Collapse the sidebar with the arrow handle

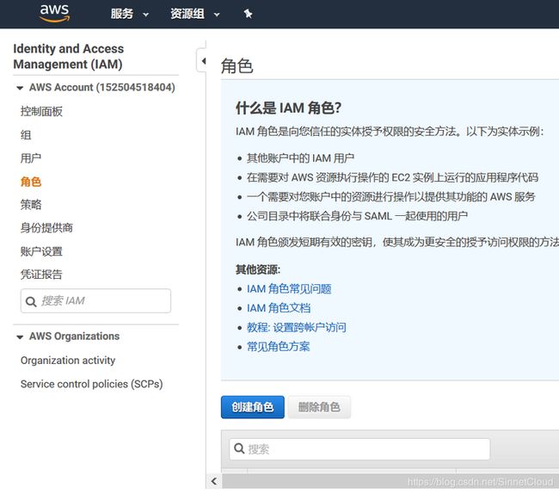pyautogui.click(x=202, y=61)
